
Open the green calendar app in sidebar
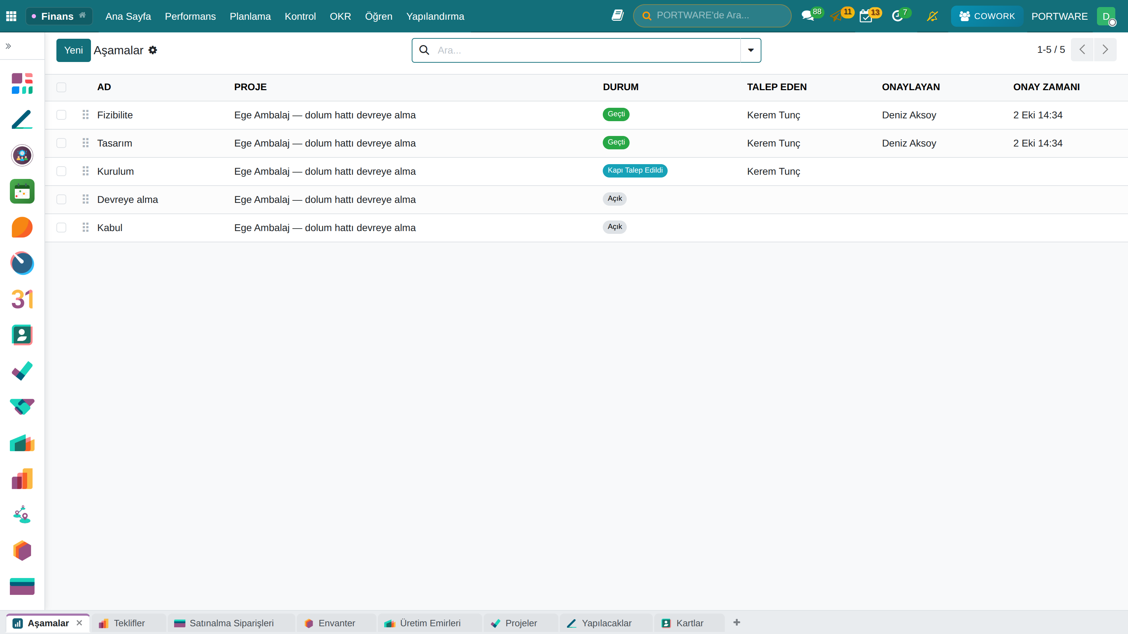(22, 191)
